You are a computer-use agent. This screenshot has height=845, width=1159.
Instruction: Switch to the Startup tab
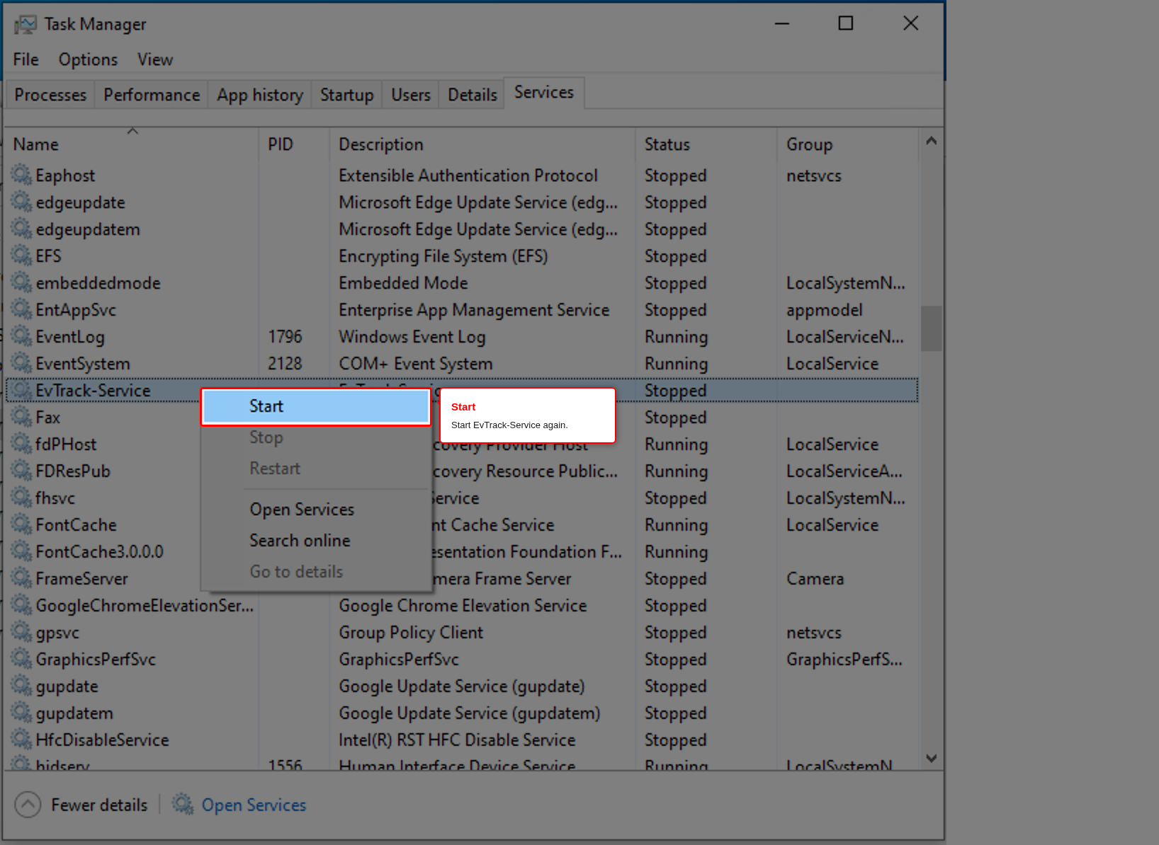[x=346, y=95]
